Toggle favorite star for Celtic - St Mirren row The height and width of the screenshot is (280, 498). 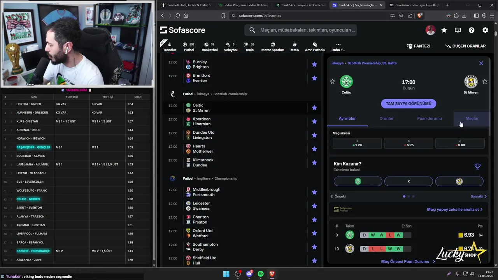(314, 108)
